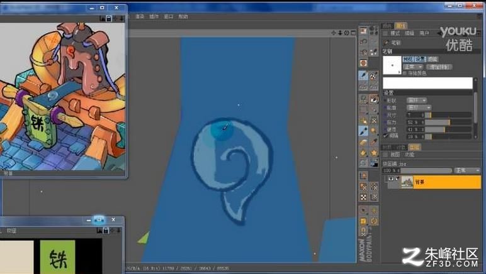Open the foreground/background color icon in palette
486x274 pixels.
[374, 163]
